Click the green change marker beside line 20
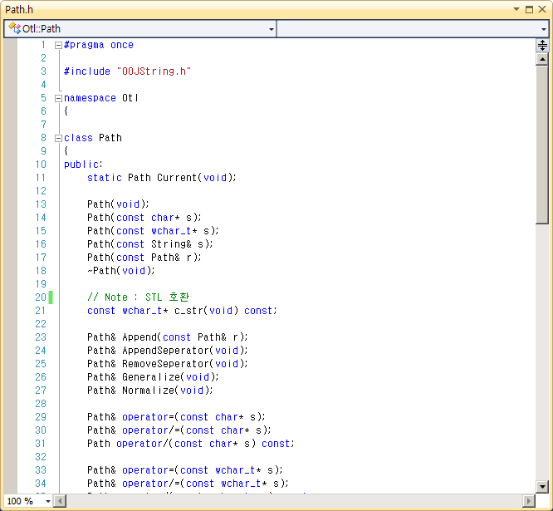This screenshot has height=511, width=553. point(51,297)
